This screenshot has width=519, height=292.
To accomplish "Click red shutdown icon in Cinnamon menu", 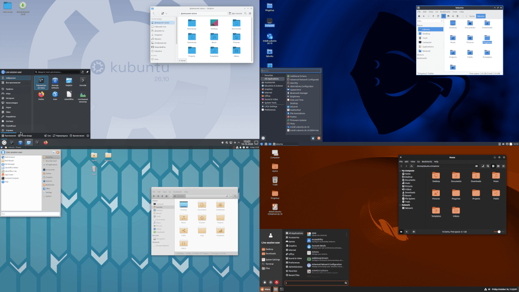I will coord(277,282).
